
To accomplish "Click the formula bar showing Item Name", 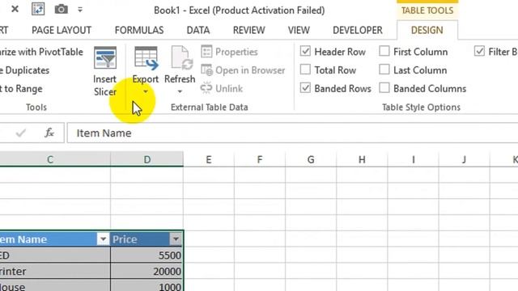I will pyautogui.click(x=292, y=133).
